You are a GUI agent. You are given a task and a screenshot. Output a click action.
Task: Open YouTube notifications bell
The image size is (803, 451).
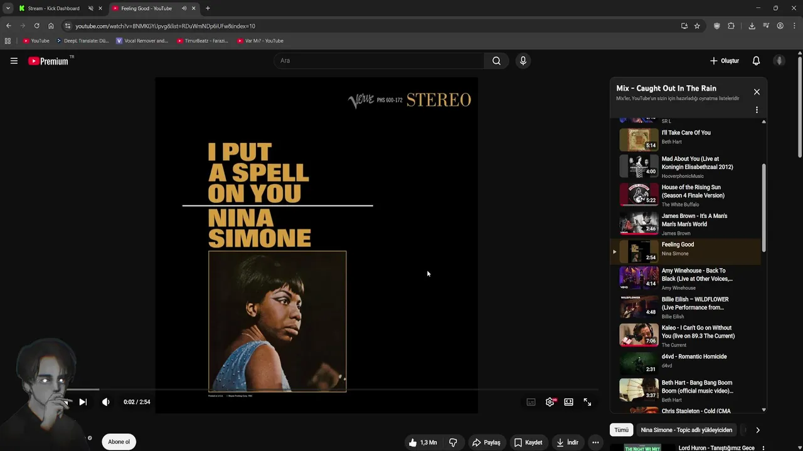(756, 61)
